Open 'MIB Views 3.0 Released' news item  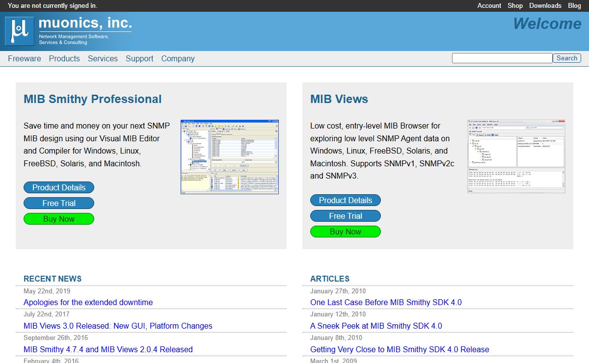118,326
